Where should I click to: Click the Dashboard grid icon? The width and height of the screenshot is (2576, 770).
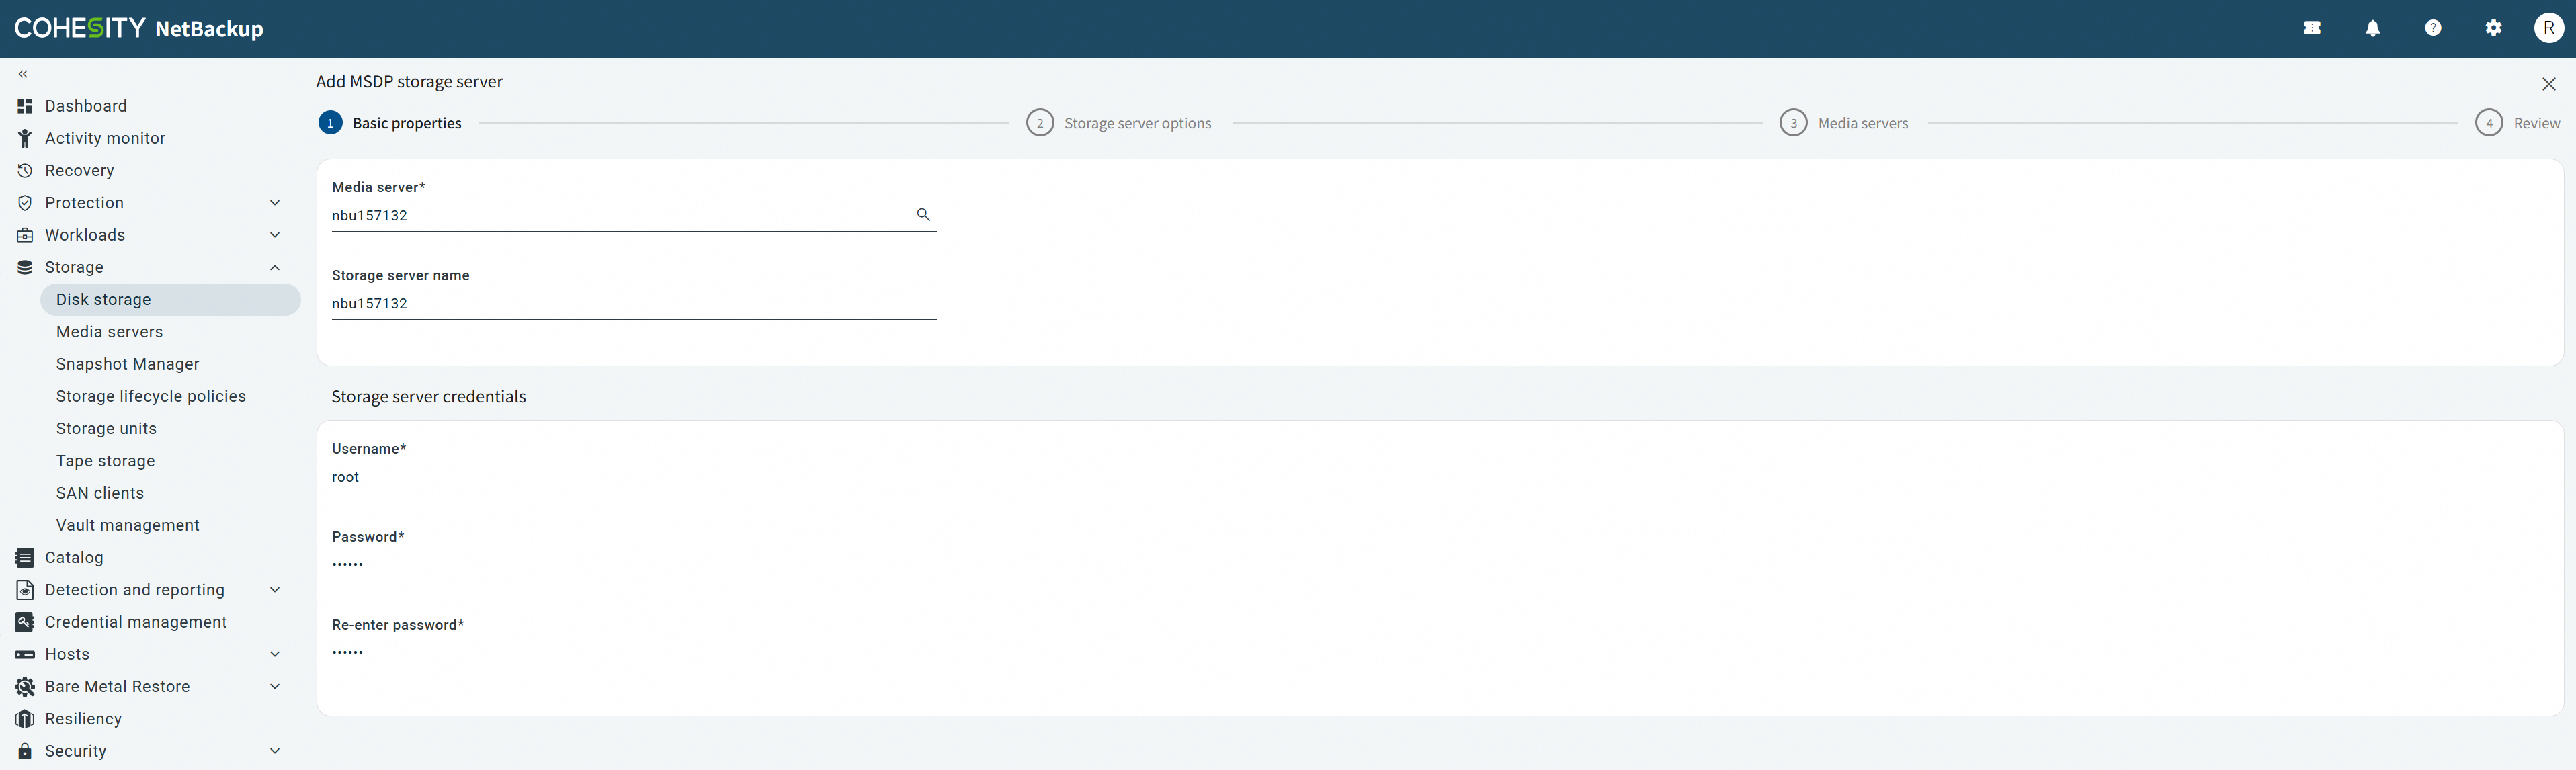[x=25, y=106]
